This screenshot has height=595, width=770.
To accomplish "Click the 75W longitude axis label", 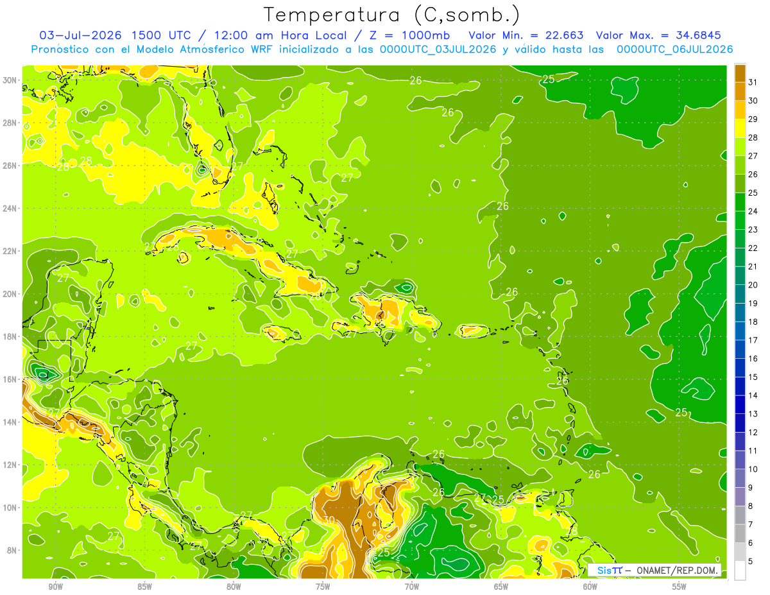I will [x=323, y=587].
